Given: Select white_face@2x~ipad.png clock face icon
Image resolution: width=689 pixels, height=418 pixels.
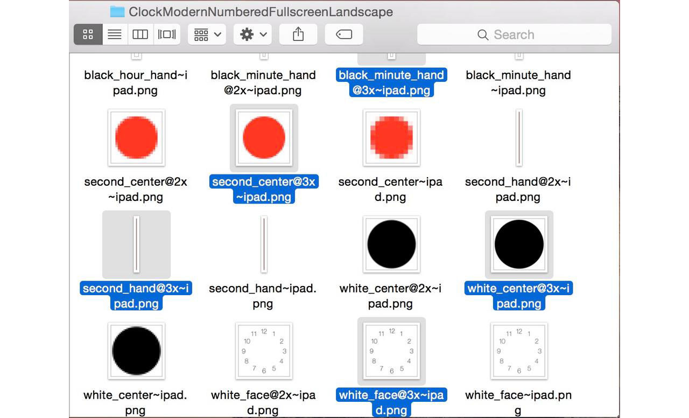Looking at the screenshot, I should point(264,351).
